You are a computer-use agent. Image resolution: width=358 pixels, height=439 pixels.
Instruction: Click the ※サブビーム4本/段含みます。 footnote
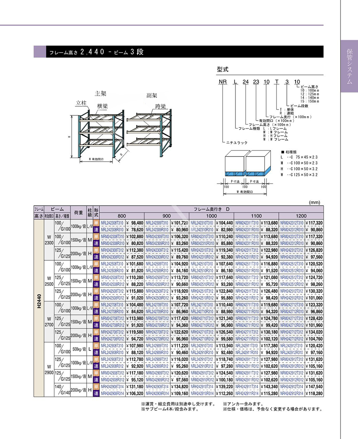click(170, 409)
